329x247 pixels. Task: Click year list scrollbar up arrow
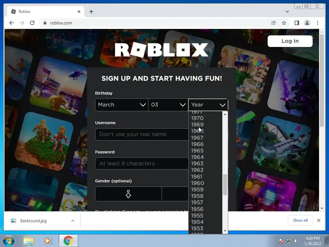(x=225, y=114)
